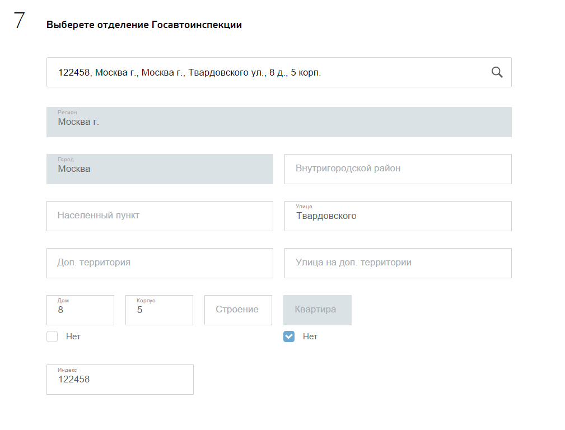The height and width of the screenshot is (430, 565).
Task: Edit the Улица field with Твардовского
Action: click(x=398, y=216)
